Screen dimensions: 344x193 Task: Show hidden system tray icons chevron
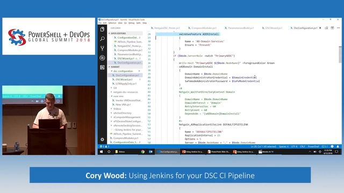310,152
